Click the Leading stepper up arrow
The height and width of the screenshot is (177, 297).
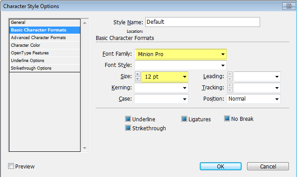point(230,74)
